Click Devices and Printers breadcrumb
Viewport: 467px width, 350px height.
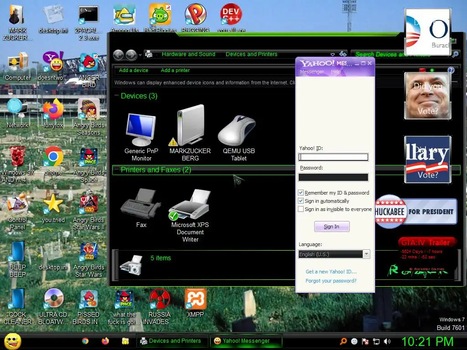click(x=251, y=54)
